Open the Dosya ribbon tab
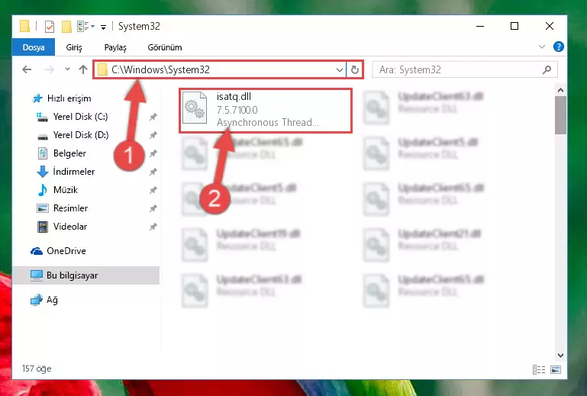 [34, 47]
